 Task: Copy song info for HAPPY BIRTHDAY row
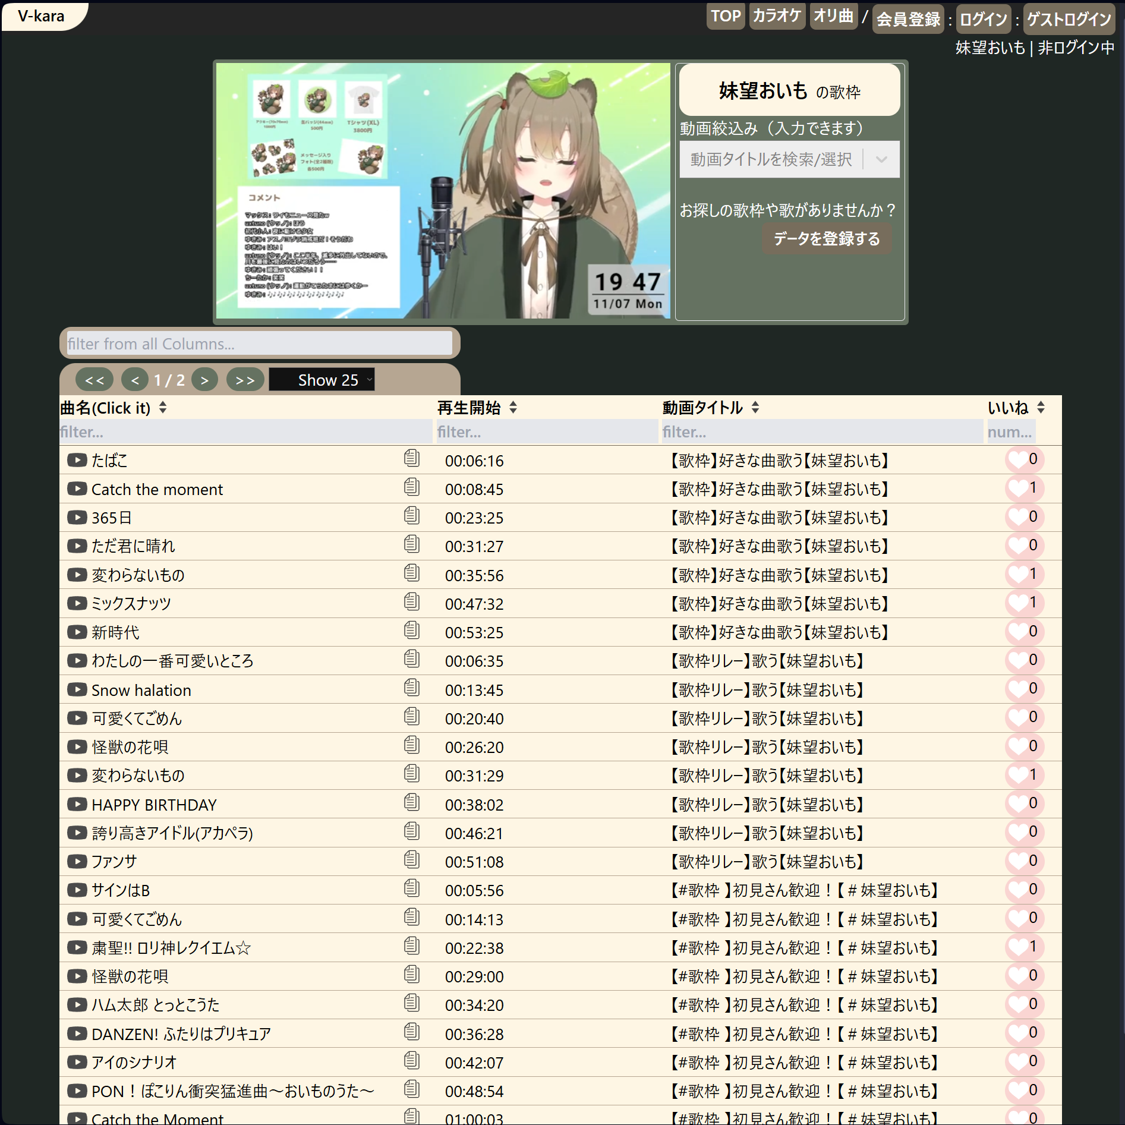coord(412,802)
